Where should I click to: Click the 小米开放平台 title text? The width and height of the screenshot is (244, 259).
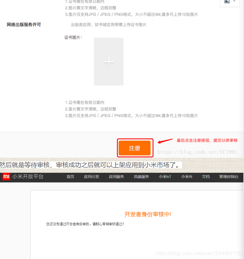(x=28, y=177)
